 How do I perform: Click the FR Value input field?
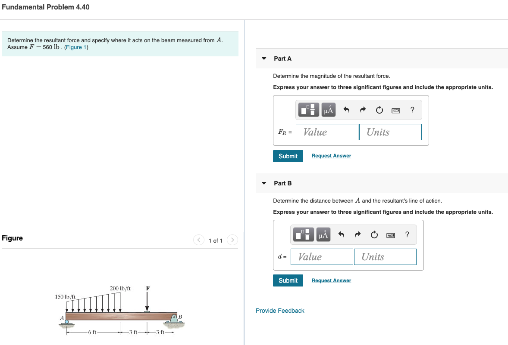click(x=327, y=132)
